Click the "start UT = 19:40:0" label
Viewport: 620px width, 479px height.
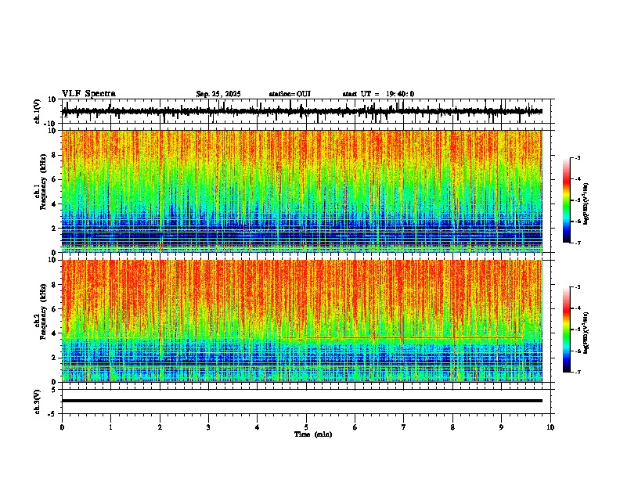point(378,94)
